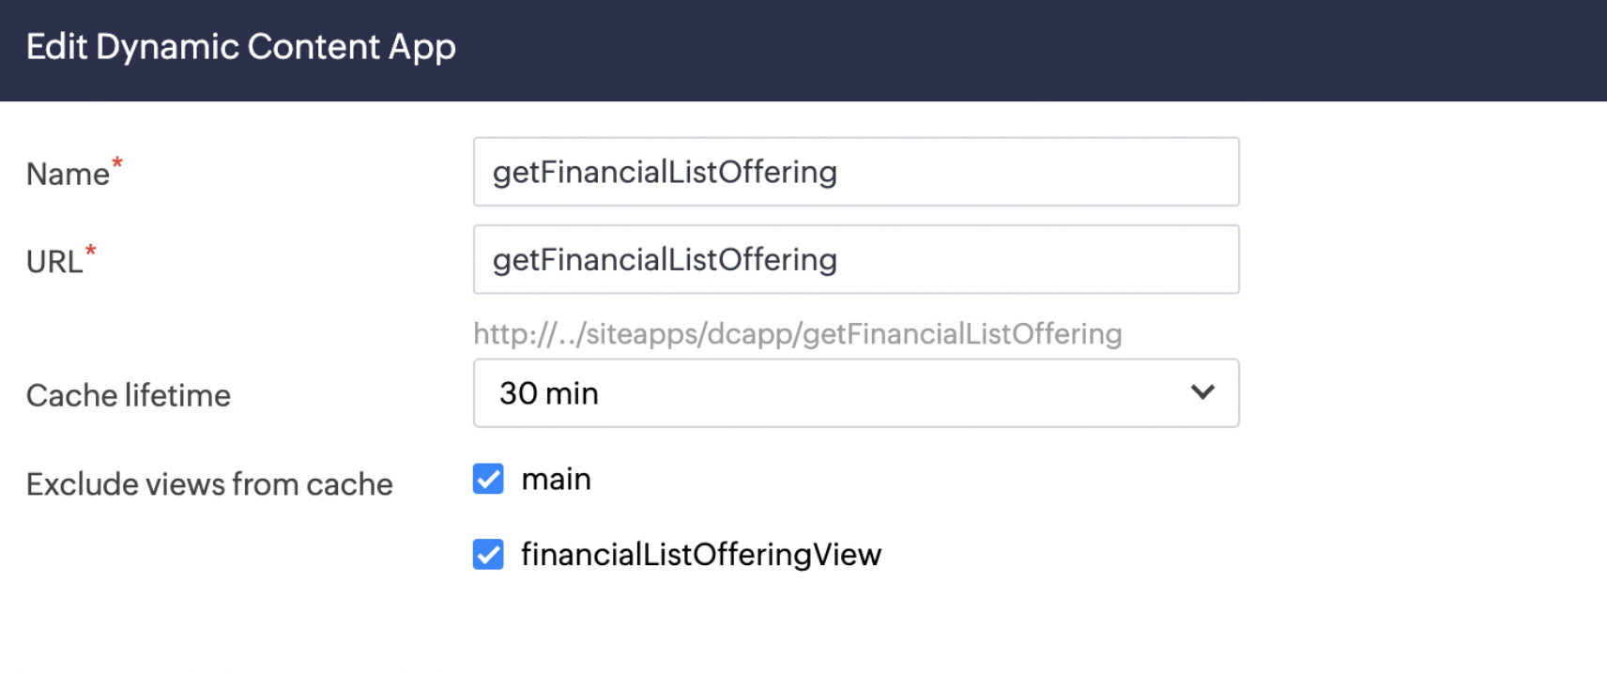The image size is (1607, 674).
Task: Click the Cache lifetime chevron arrow
Action: [1202, 392]
